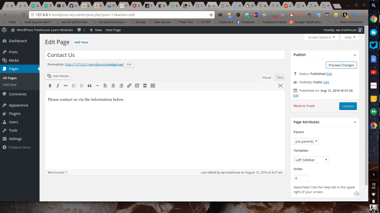
Task: Switch to the Text editor tab
Action: tap(280, 78)
